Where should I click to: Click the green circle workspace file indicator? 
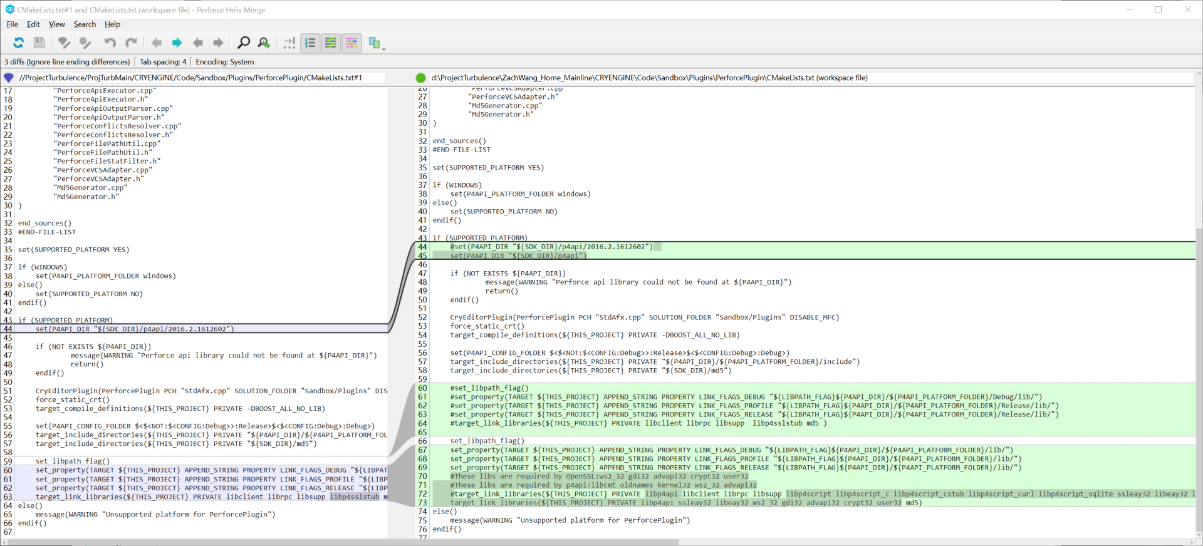tap(420, 78)
